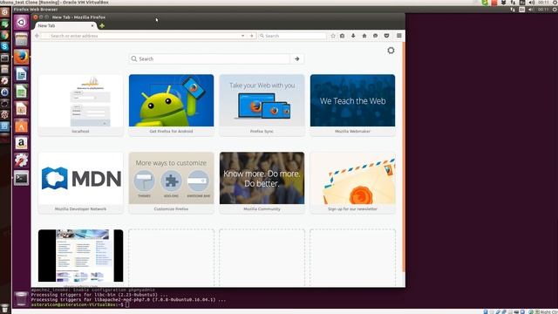The height and width of the screenshot is (314, 558).
Task: Bookmark this page with the star icon
Action: pyautogui.click(x=333, y=36)
